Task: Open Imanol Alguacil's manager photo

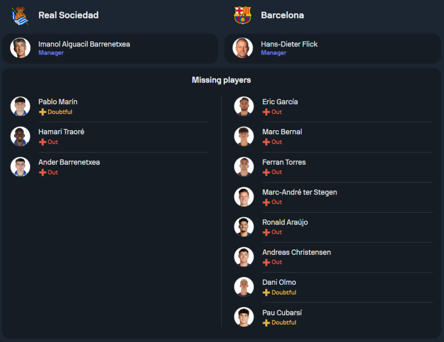Action: pos(20,48)
